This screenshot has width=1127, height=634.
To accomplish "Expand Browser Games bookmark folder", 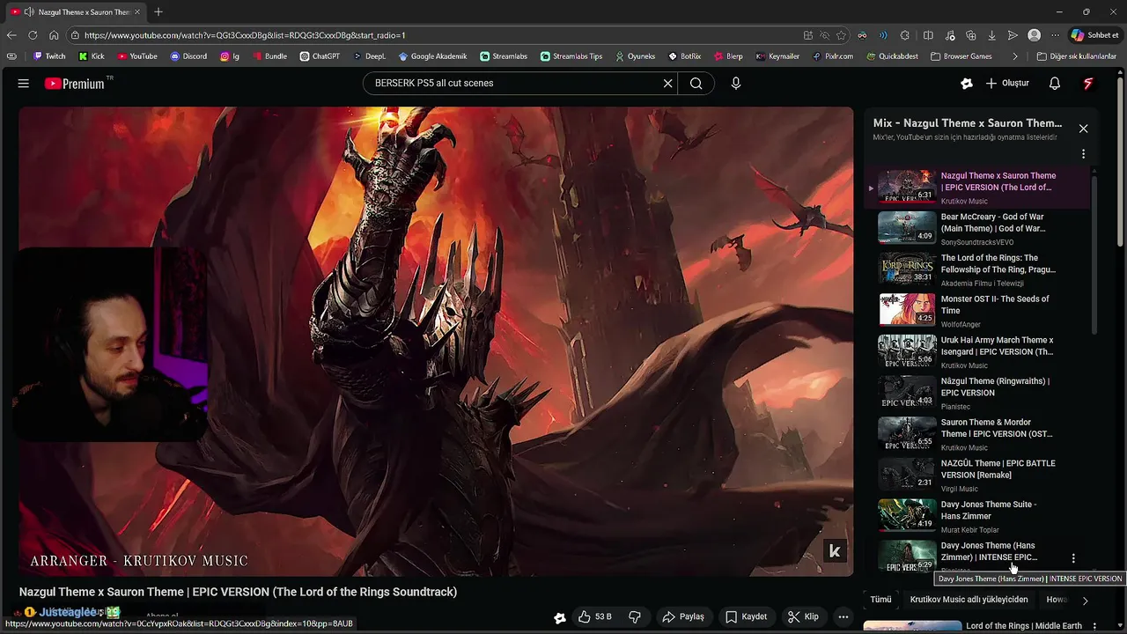I will pos(961,56).
